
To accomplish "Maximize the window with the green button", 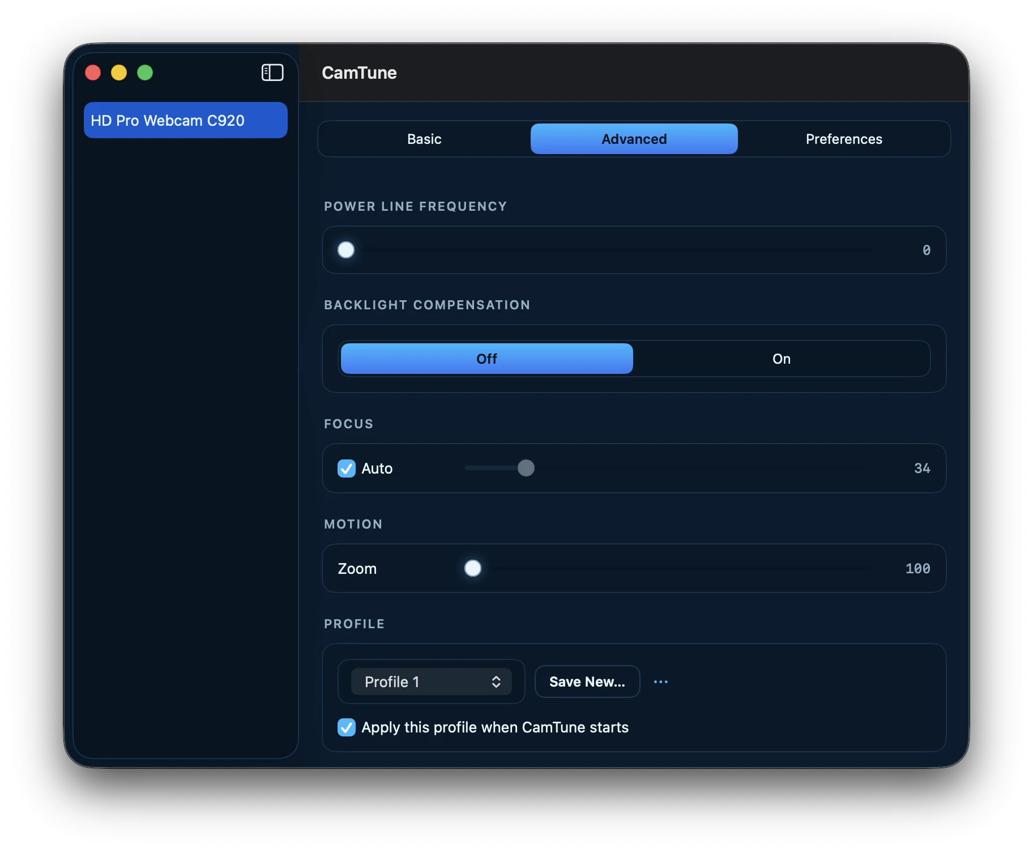I will (145, 73).
